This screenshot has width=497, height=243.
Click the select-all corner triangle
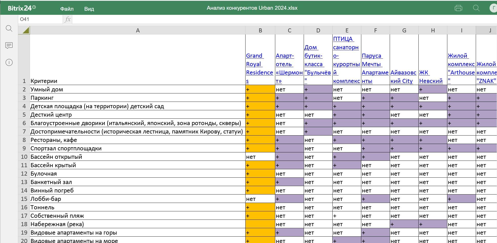(24, 30)
